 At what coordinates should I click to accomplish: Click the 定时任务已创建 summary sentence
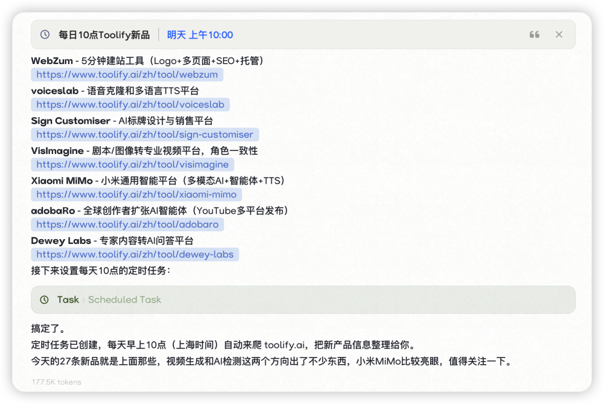224,345
